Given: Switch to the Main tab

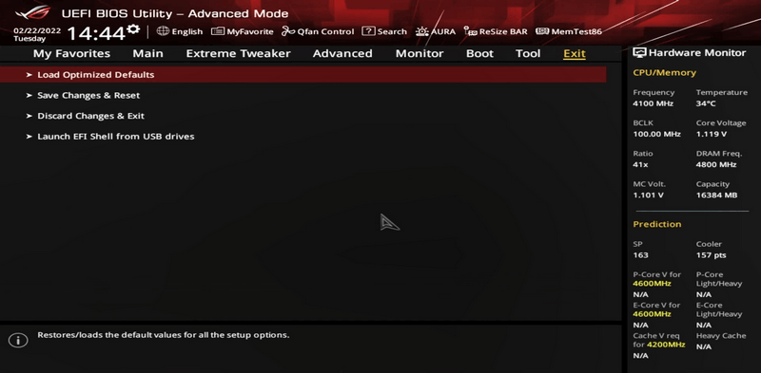Looking at the screenshot, I should coord(147,54).
